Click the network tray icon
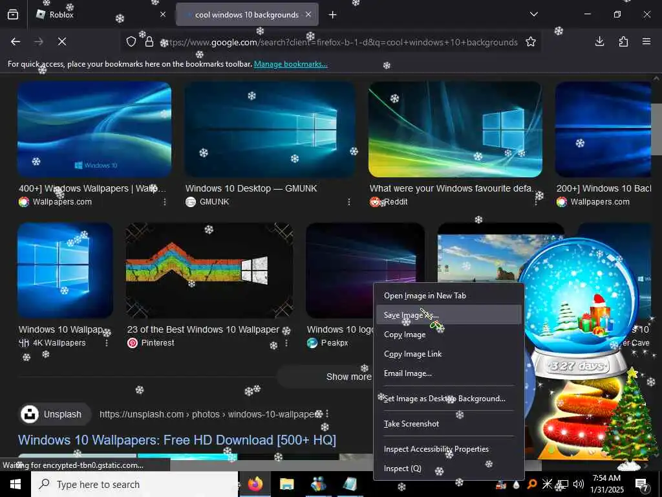662x497 pixels. tap(563, 484)
